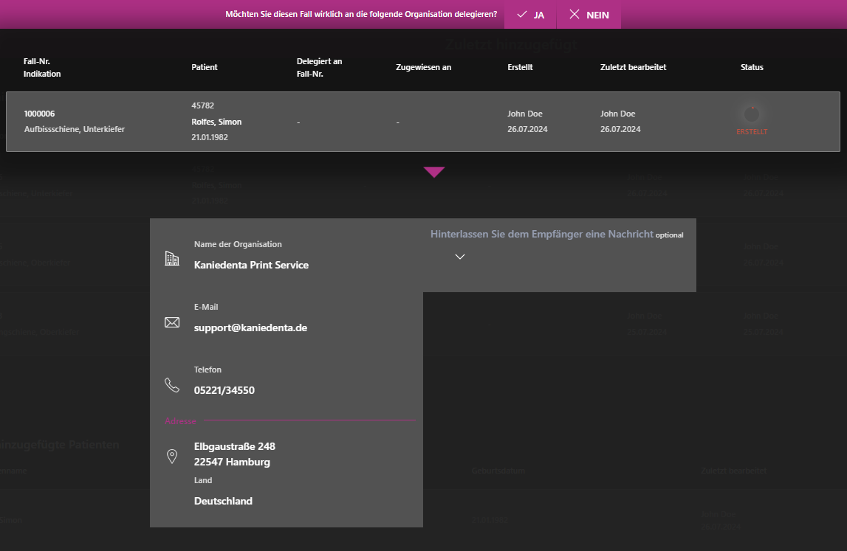Click the Patient column header

click(x=205, y=67)
